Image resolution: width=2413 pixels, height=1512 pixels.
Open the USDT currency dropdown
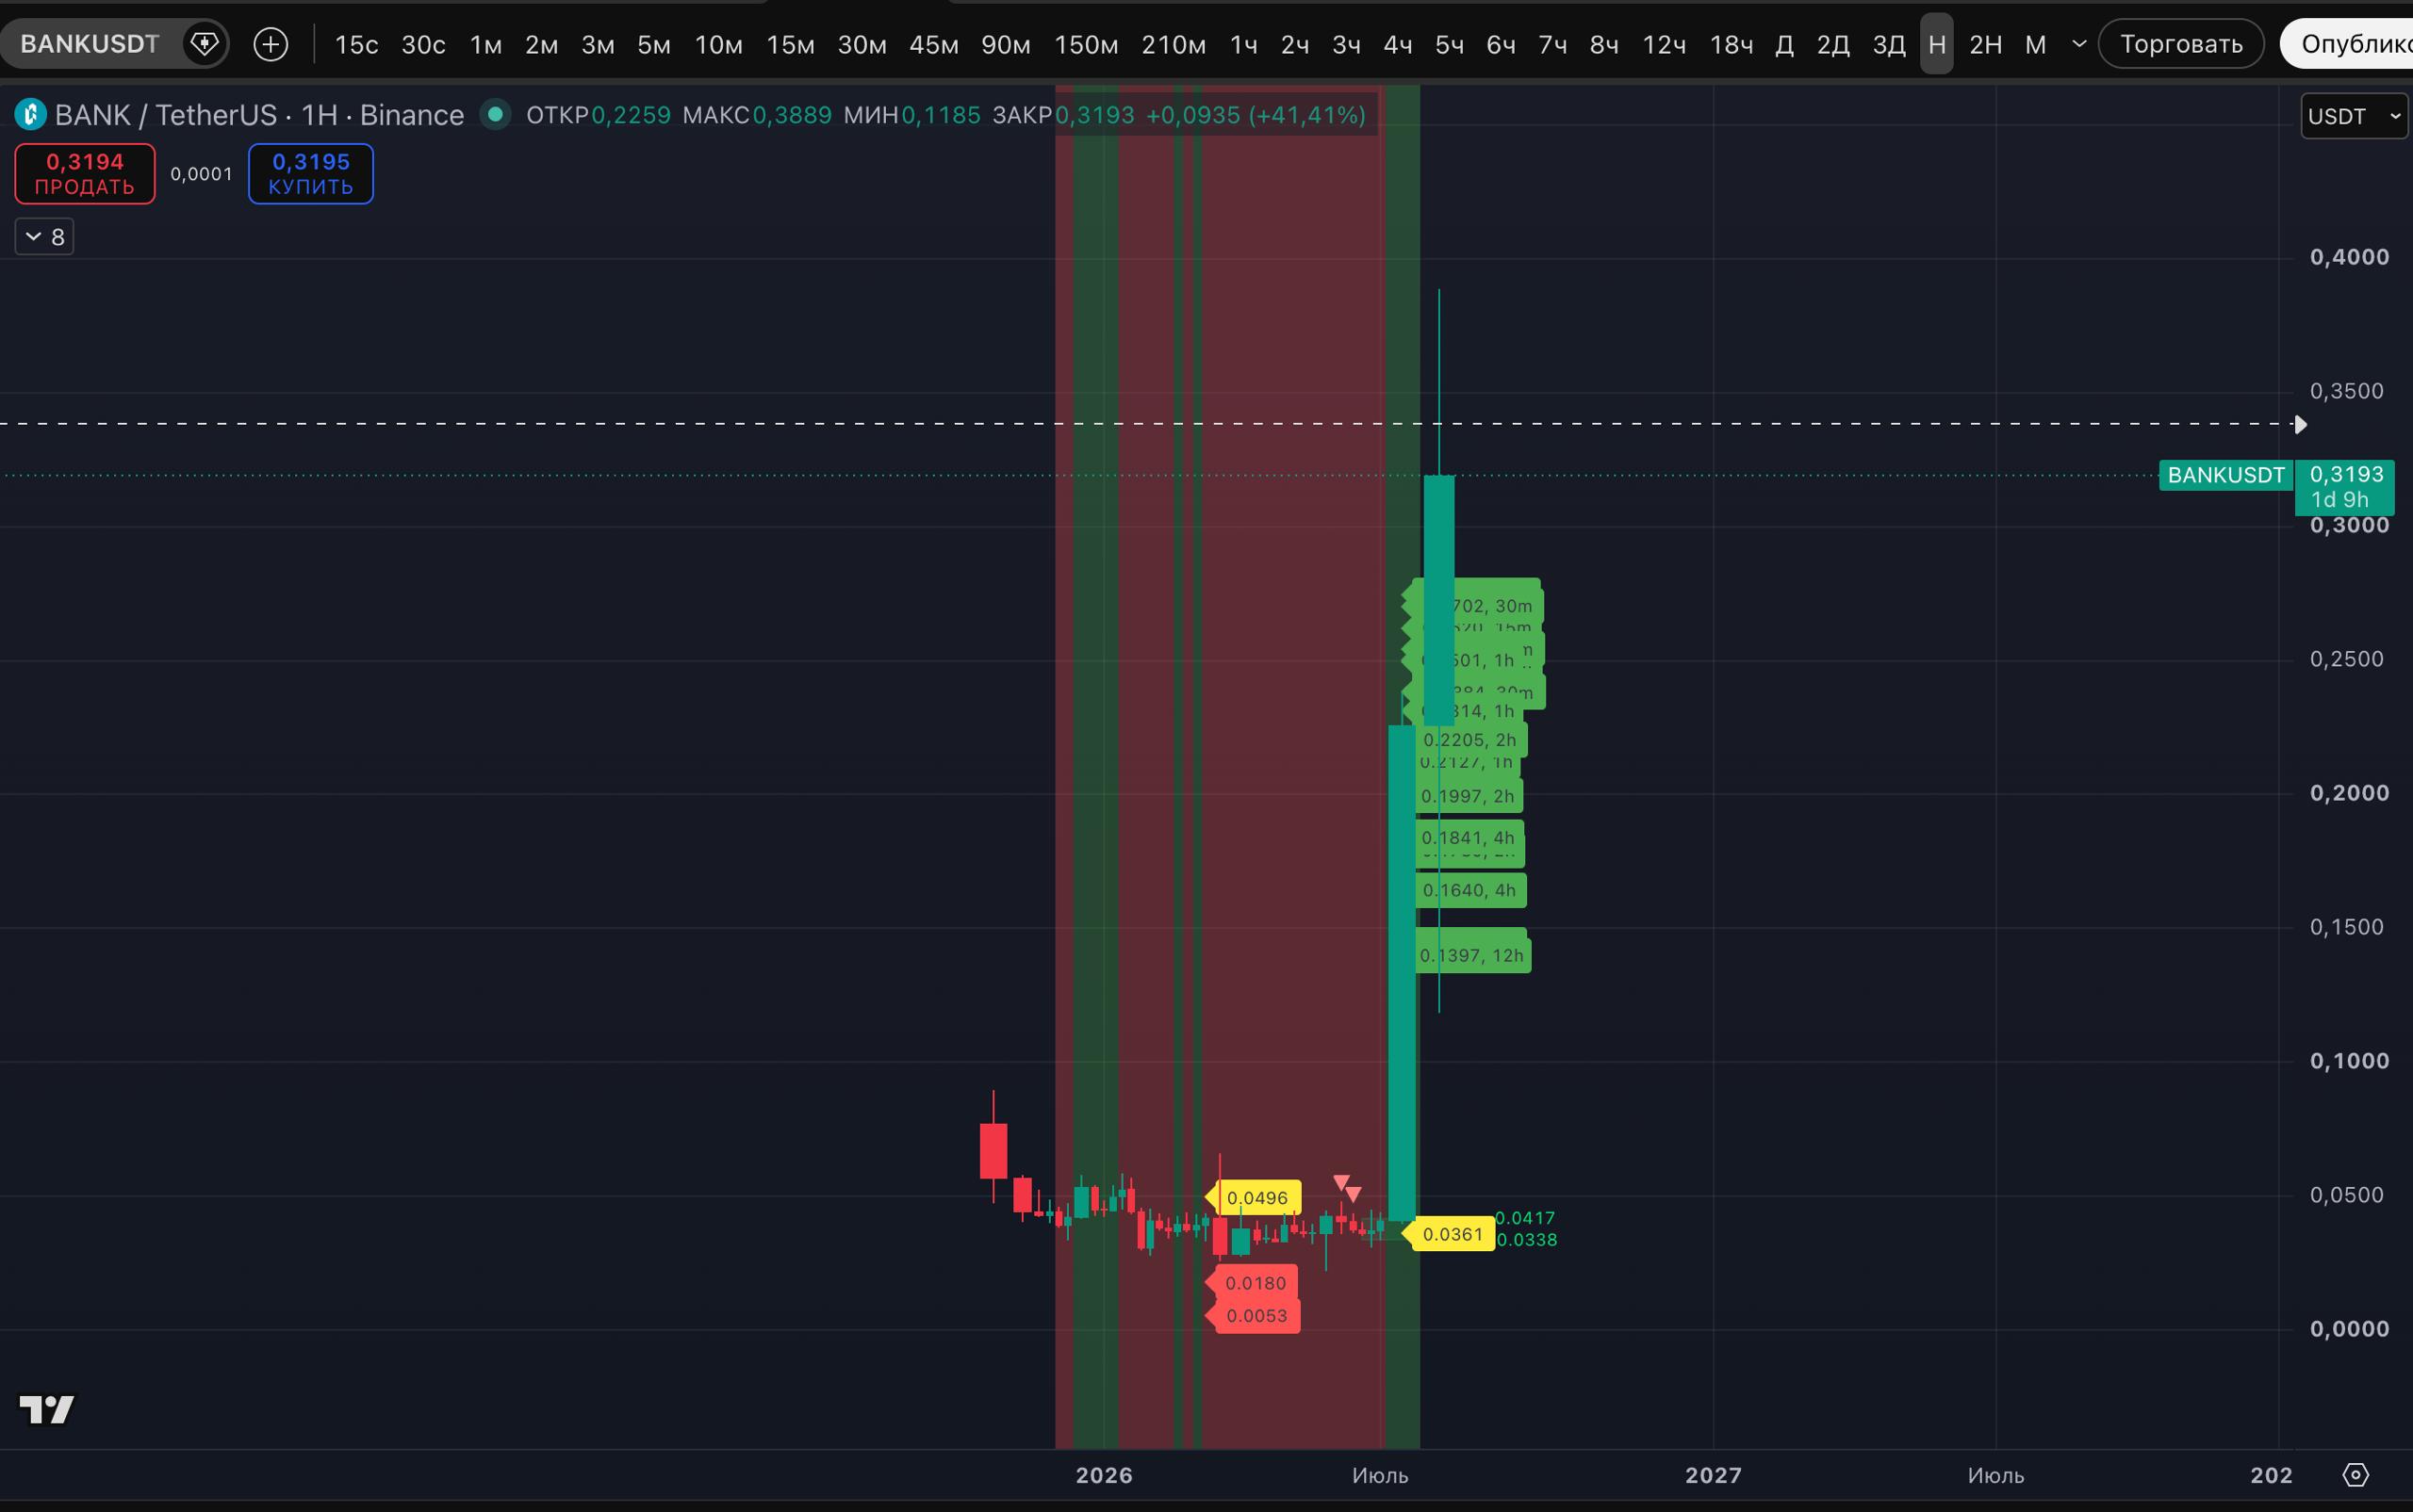(x=2354, y=116)
